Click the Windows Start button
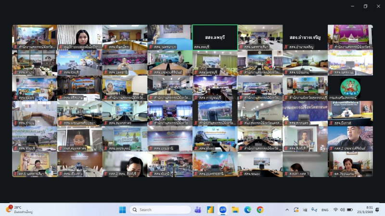This screenshot has width=385, height=216. (x=122, y=210)
